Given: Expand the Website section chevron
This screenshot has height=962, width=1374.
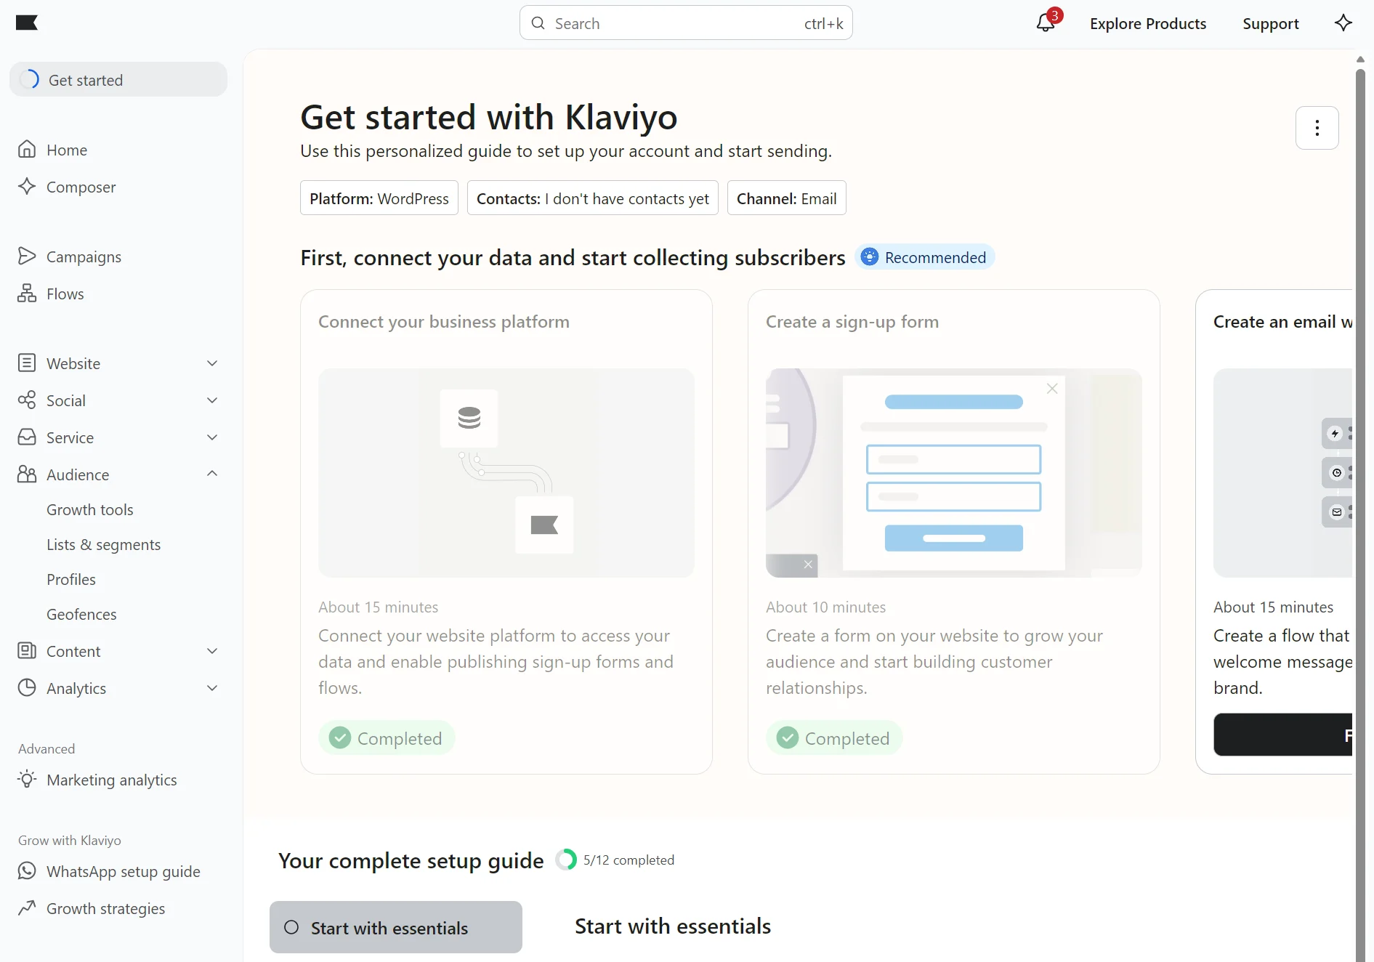Looking at the screenshot, I should point(212,363).
